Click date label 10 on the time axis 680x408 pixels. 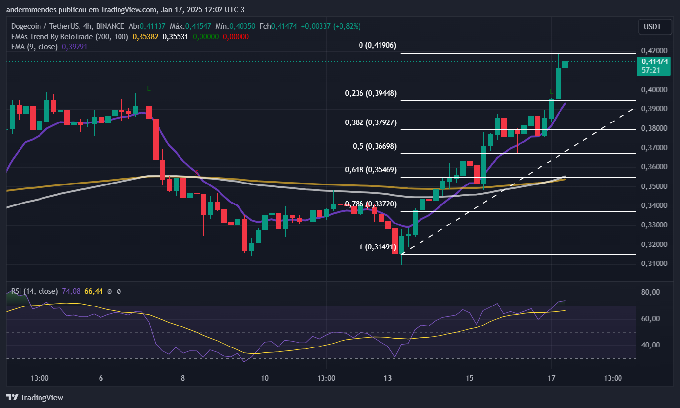[x=265, y=378]
